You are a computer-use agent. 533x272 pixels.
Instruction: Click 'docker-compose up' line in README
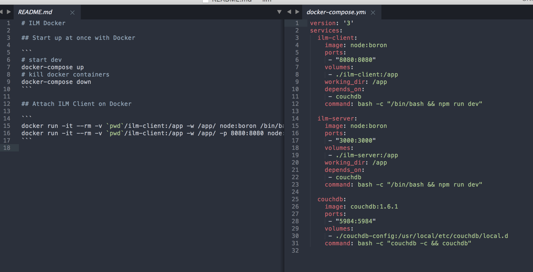(x=52, y=67)
